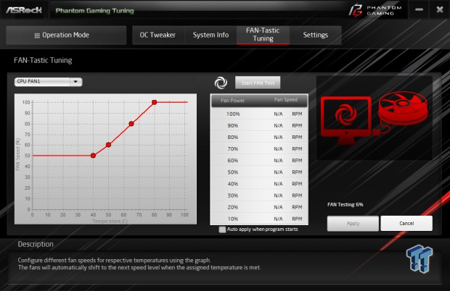
Task: Click the Description heading
Action: (36, 244)
